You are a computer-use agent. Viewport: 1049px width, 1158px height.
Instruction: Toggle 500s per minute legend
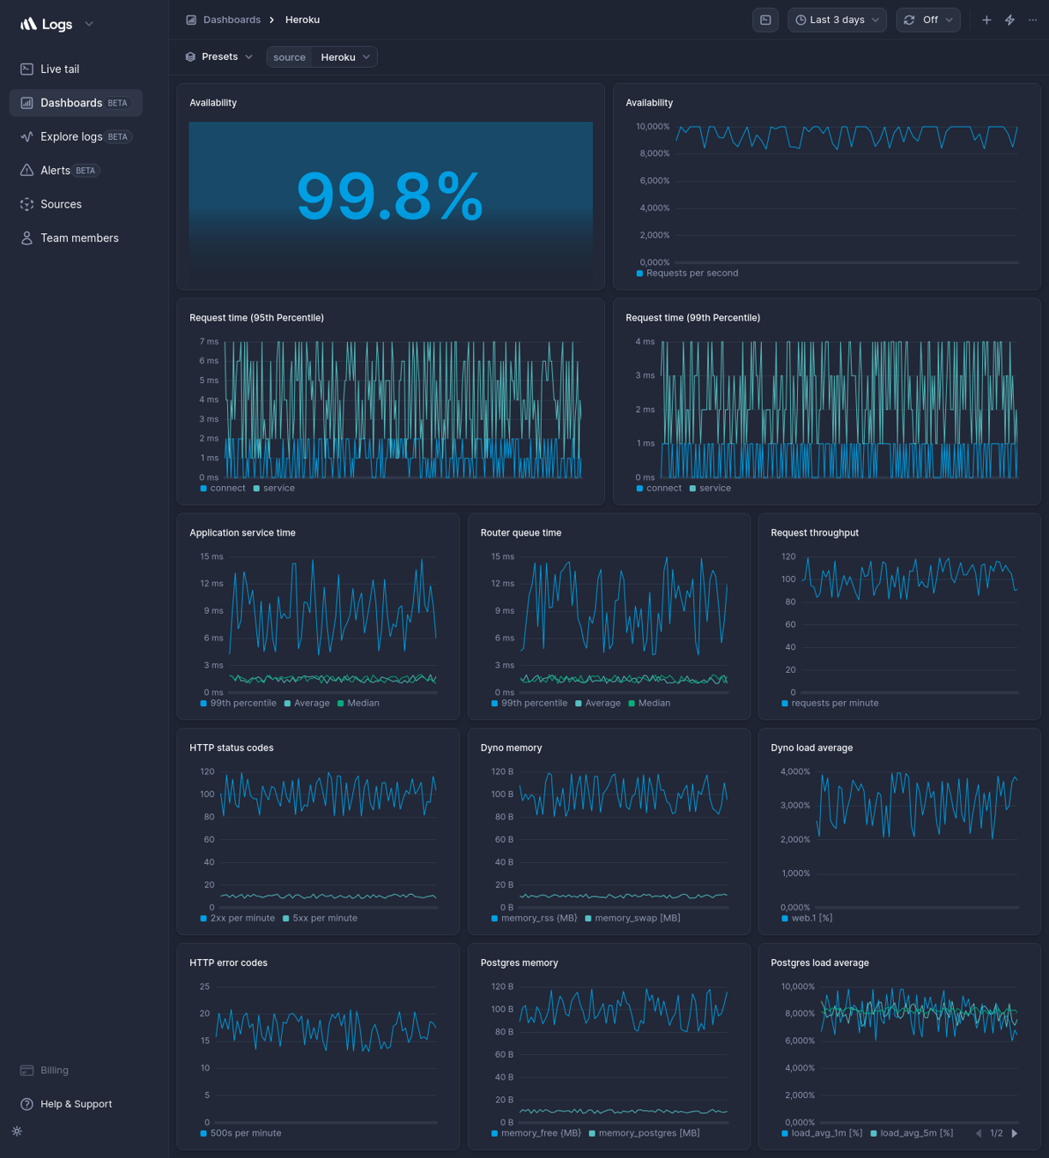[241, 1134]
